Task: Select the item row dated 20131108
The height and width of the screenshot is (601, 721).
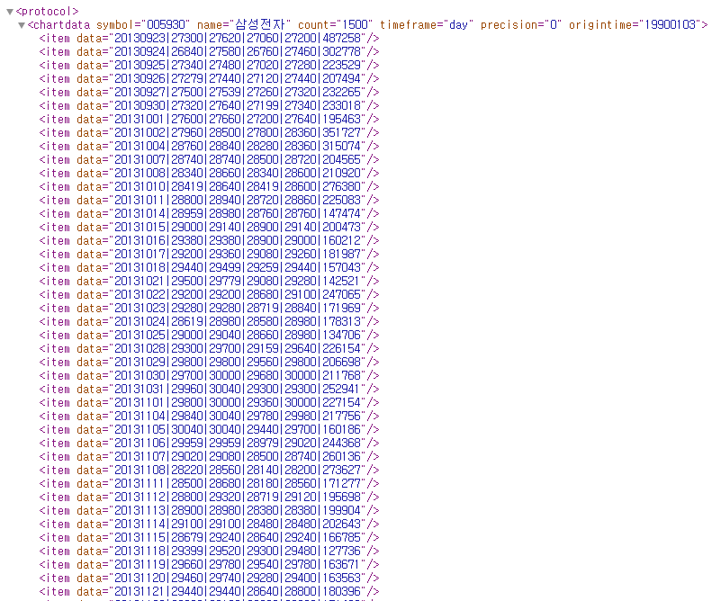Action: point(209,471)
